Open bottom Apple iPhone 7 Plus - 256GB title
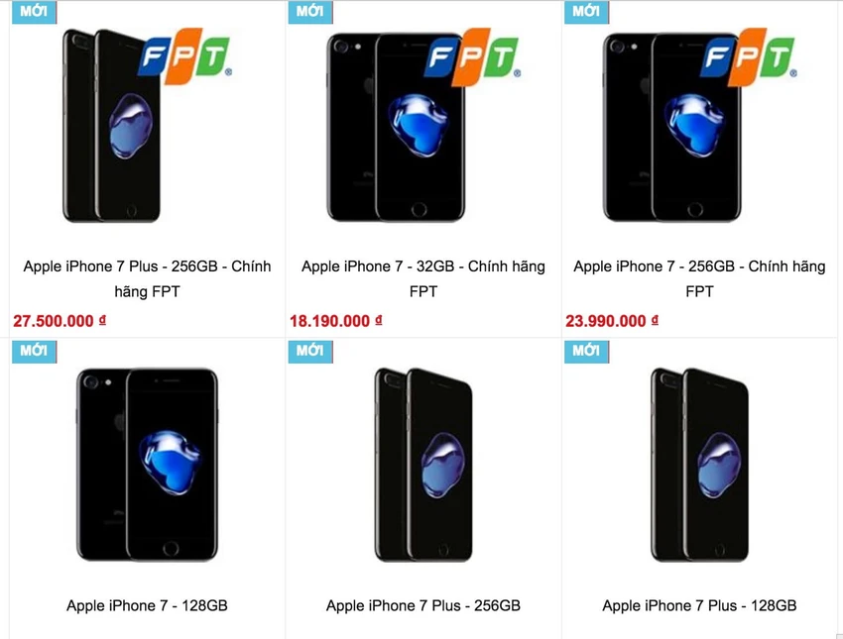Screen dimensions: 843x639 pyautogui.click(x=423, y=605)
